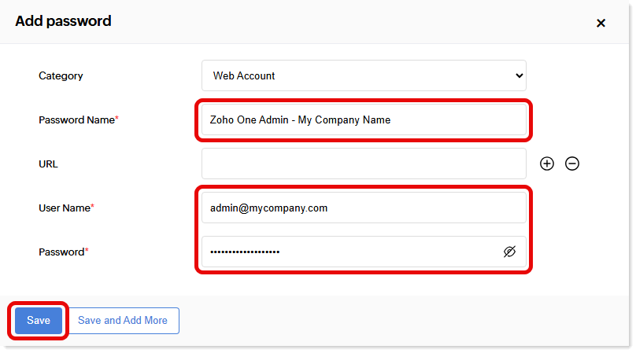Add another URL with the plus icon
This screenshot has height=353, width=636.
(x=547, y=164)
